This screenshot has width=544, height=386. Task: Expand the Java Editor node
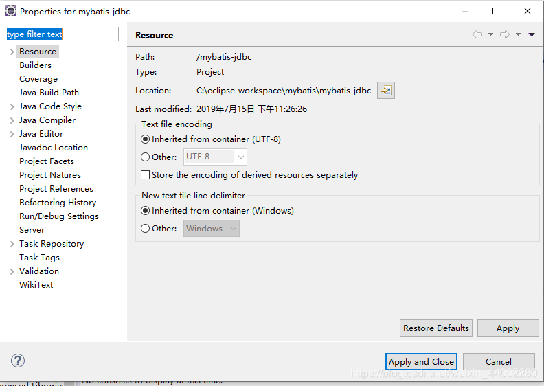12,134
